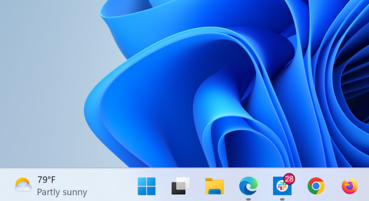Open the Firefox browser icon
Image resolution: width=369 pixels, height=201 pixels.
click(x=350, y=186)
